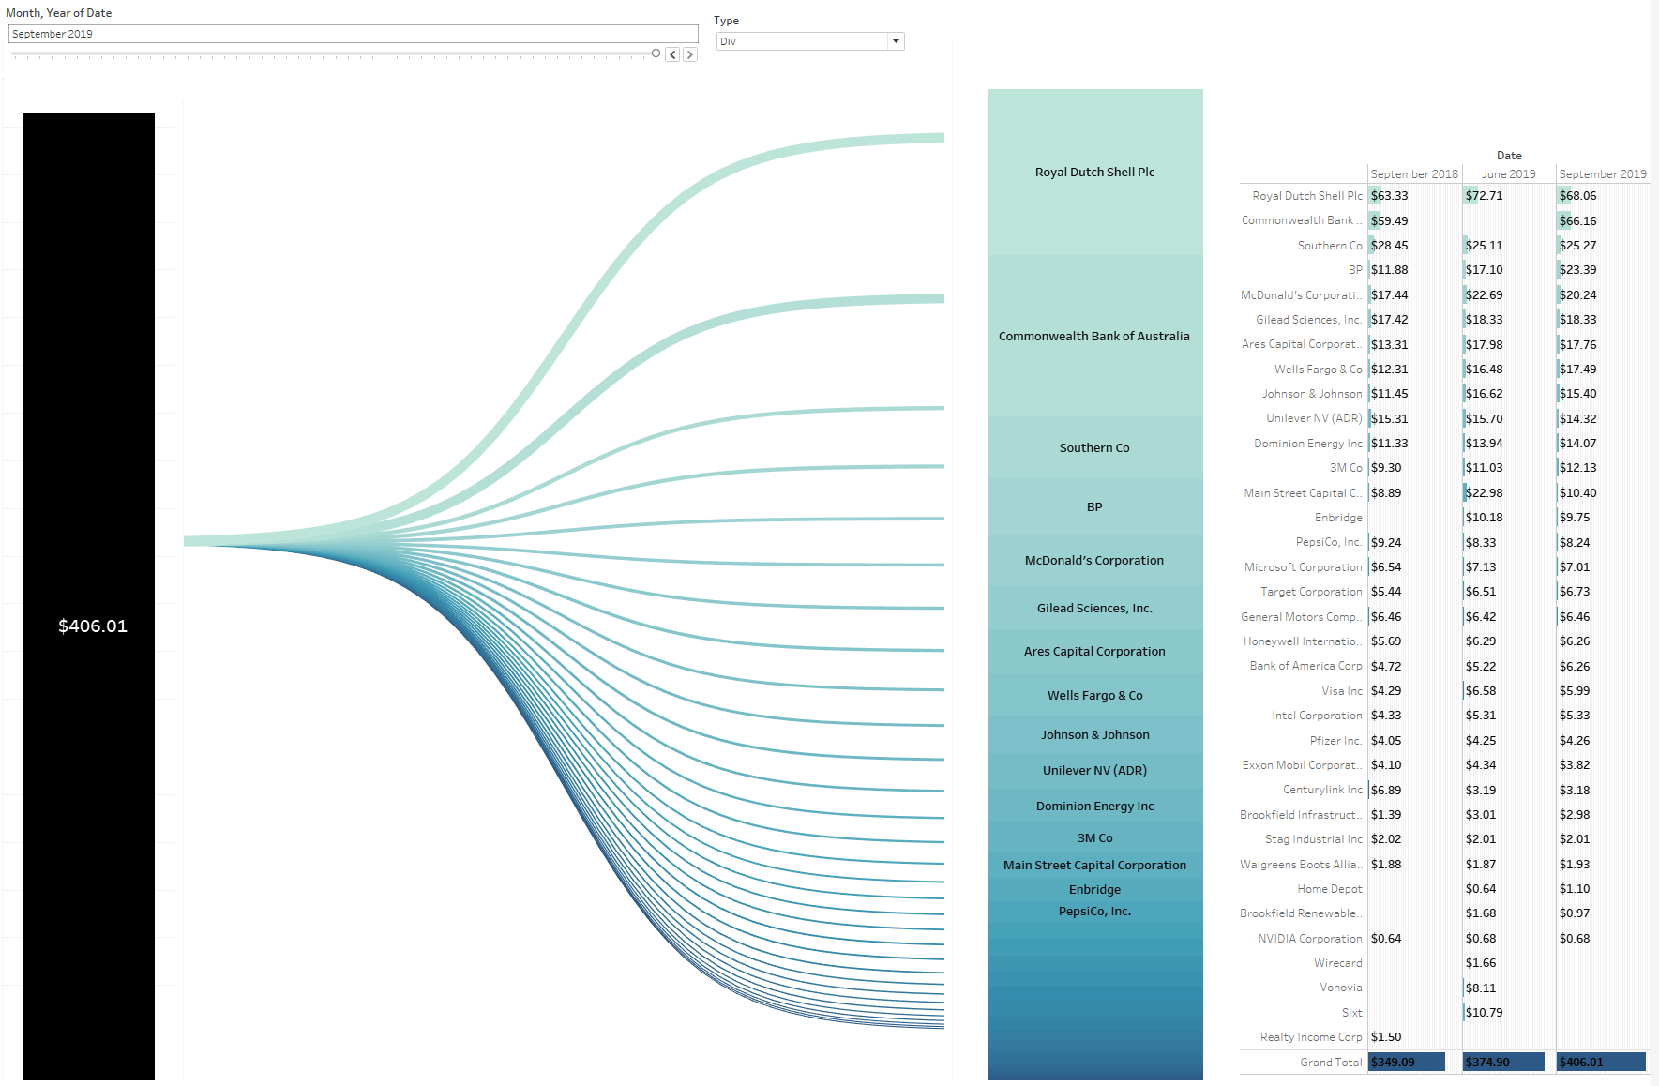
Task: Click the Realty Income Corp row label
Action: coord(1311,1037)
